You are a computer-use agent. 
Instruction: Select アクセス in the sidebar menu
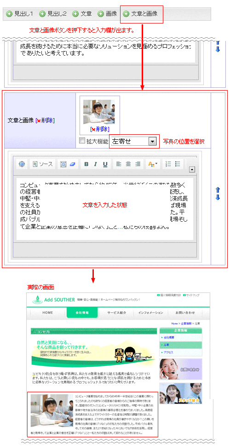pos(180,352)
